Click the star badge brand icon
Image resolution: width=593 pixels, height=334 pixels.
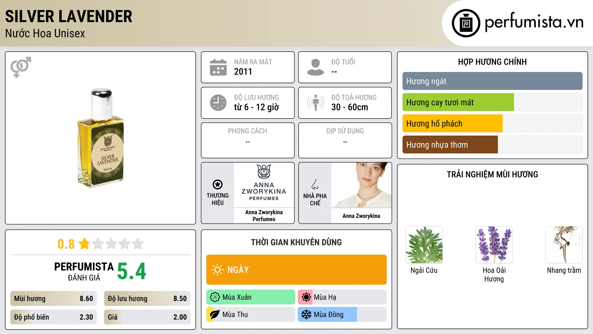coord(217,184)
